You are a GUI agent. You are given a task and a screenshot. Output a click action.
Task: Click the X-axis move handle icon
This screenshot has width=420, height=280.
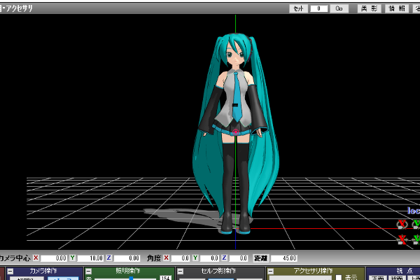point(402,239)
